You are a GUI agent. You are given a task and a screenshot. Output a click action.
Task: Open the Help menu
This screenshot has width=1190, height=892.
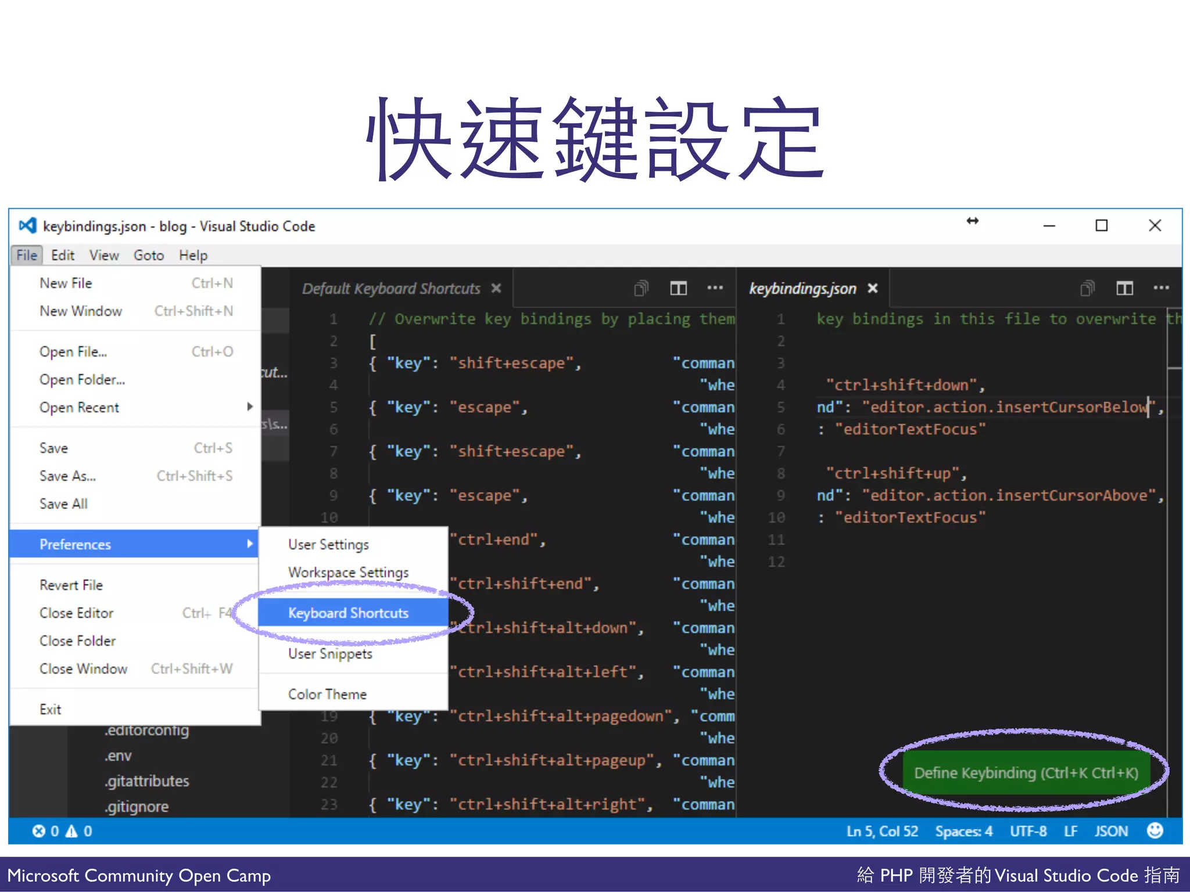(193, 255)
